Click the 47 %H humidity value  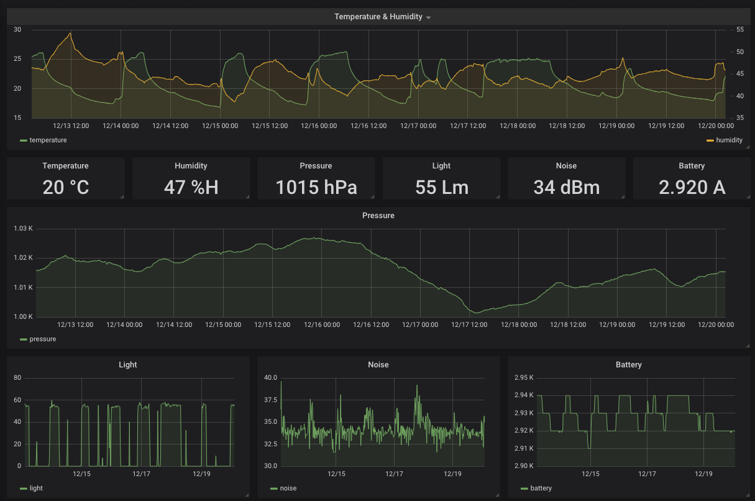[x=191, y=187]
